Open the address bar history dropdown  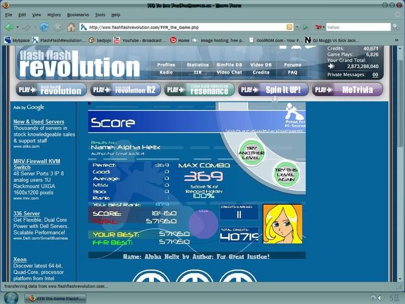coord(297,27)
